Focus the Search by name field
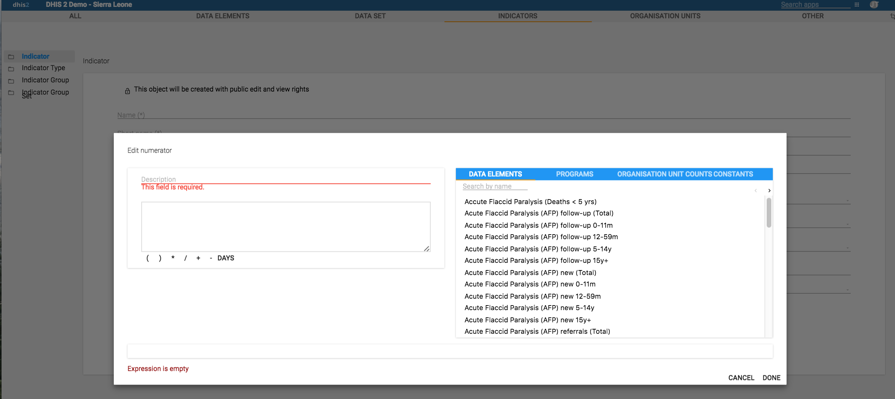Screen dimensions: 895x399 coord(495,186)
